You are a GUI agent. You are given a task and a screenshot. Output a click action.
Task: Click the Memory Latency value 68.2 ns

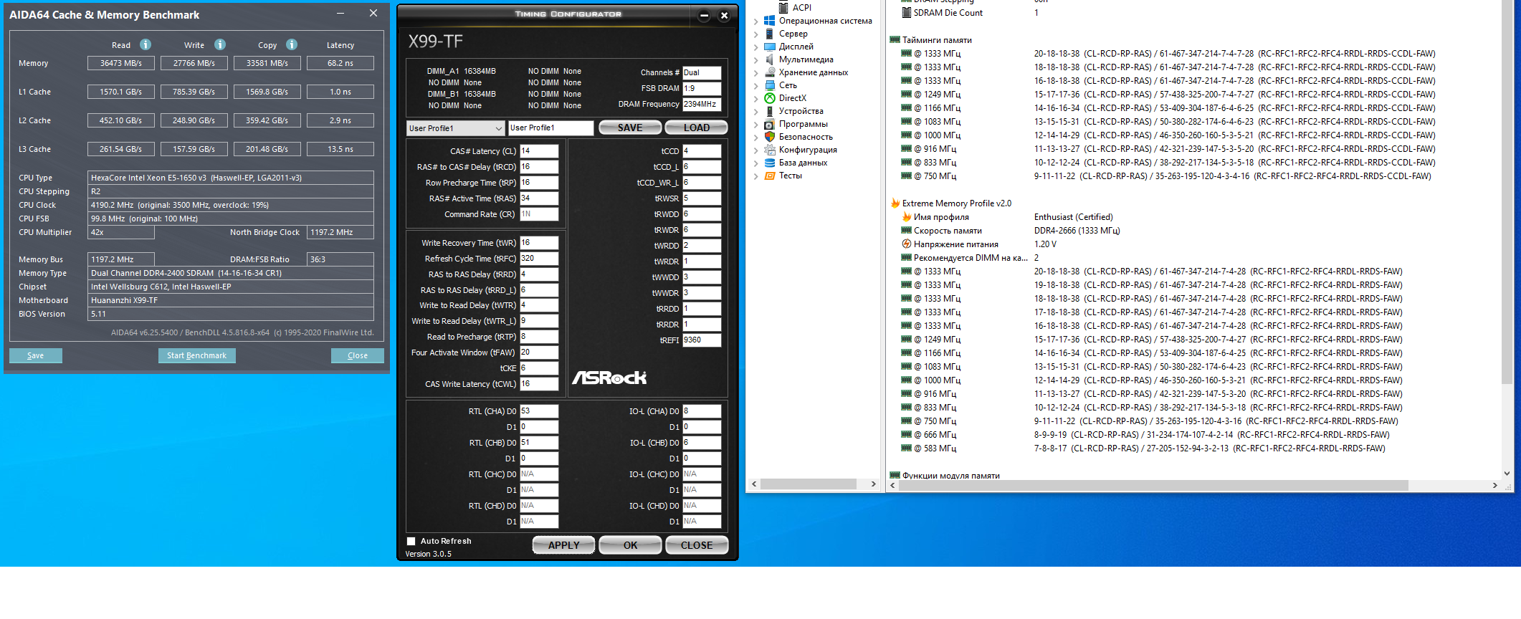[x=340, y=63]
